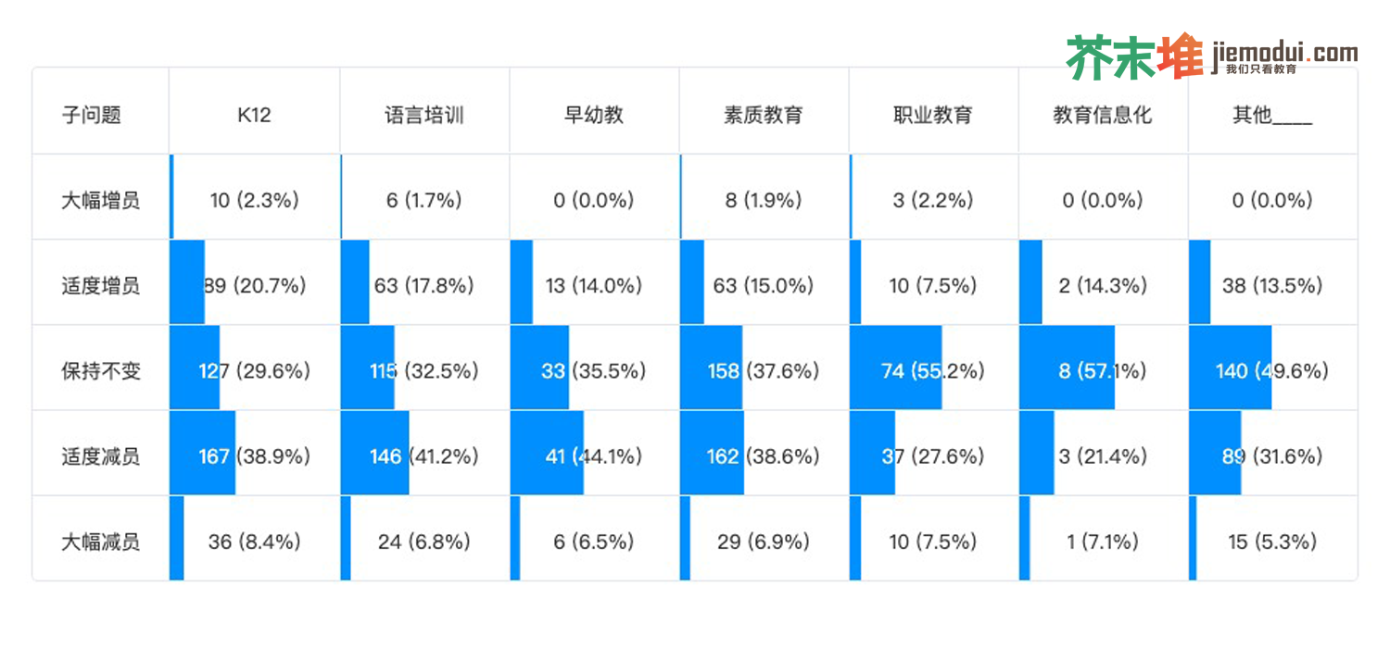Select the 其他 cell showing 140 (49.6%)

click(1271, 371)
